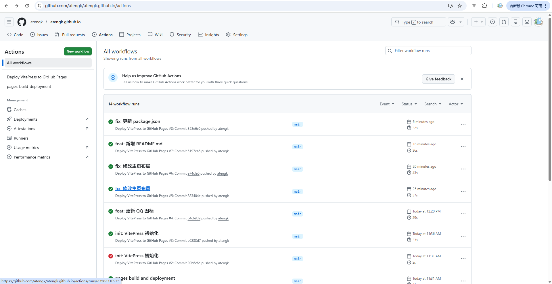The height and width of the screenshot is (284, 552).
Task: Open Chrome extensions puzzle icon
Action: click(x=485, y=6)
